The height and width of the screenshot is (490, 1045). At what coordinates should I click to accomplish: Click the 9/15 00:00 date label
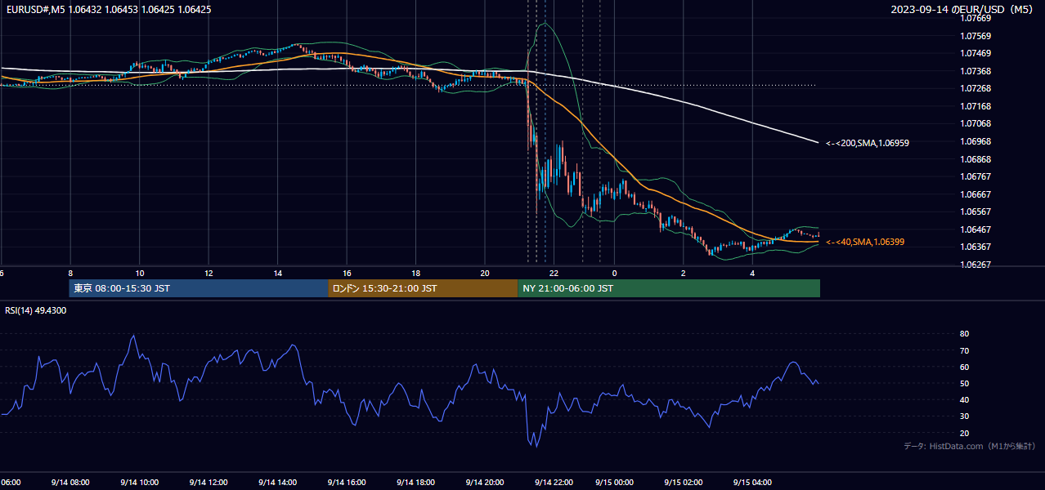click(x=615, y=482)
